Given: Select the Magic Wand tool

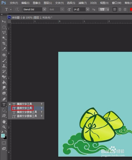Looking at the screenshot, I should tap(4, 38).
